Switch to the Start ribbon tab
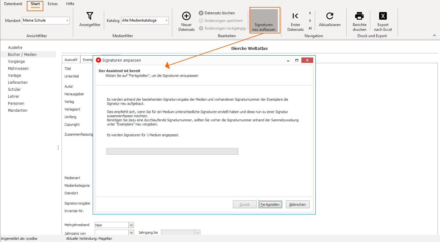Screen dimensions: 440x242 [35, 4]
